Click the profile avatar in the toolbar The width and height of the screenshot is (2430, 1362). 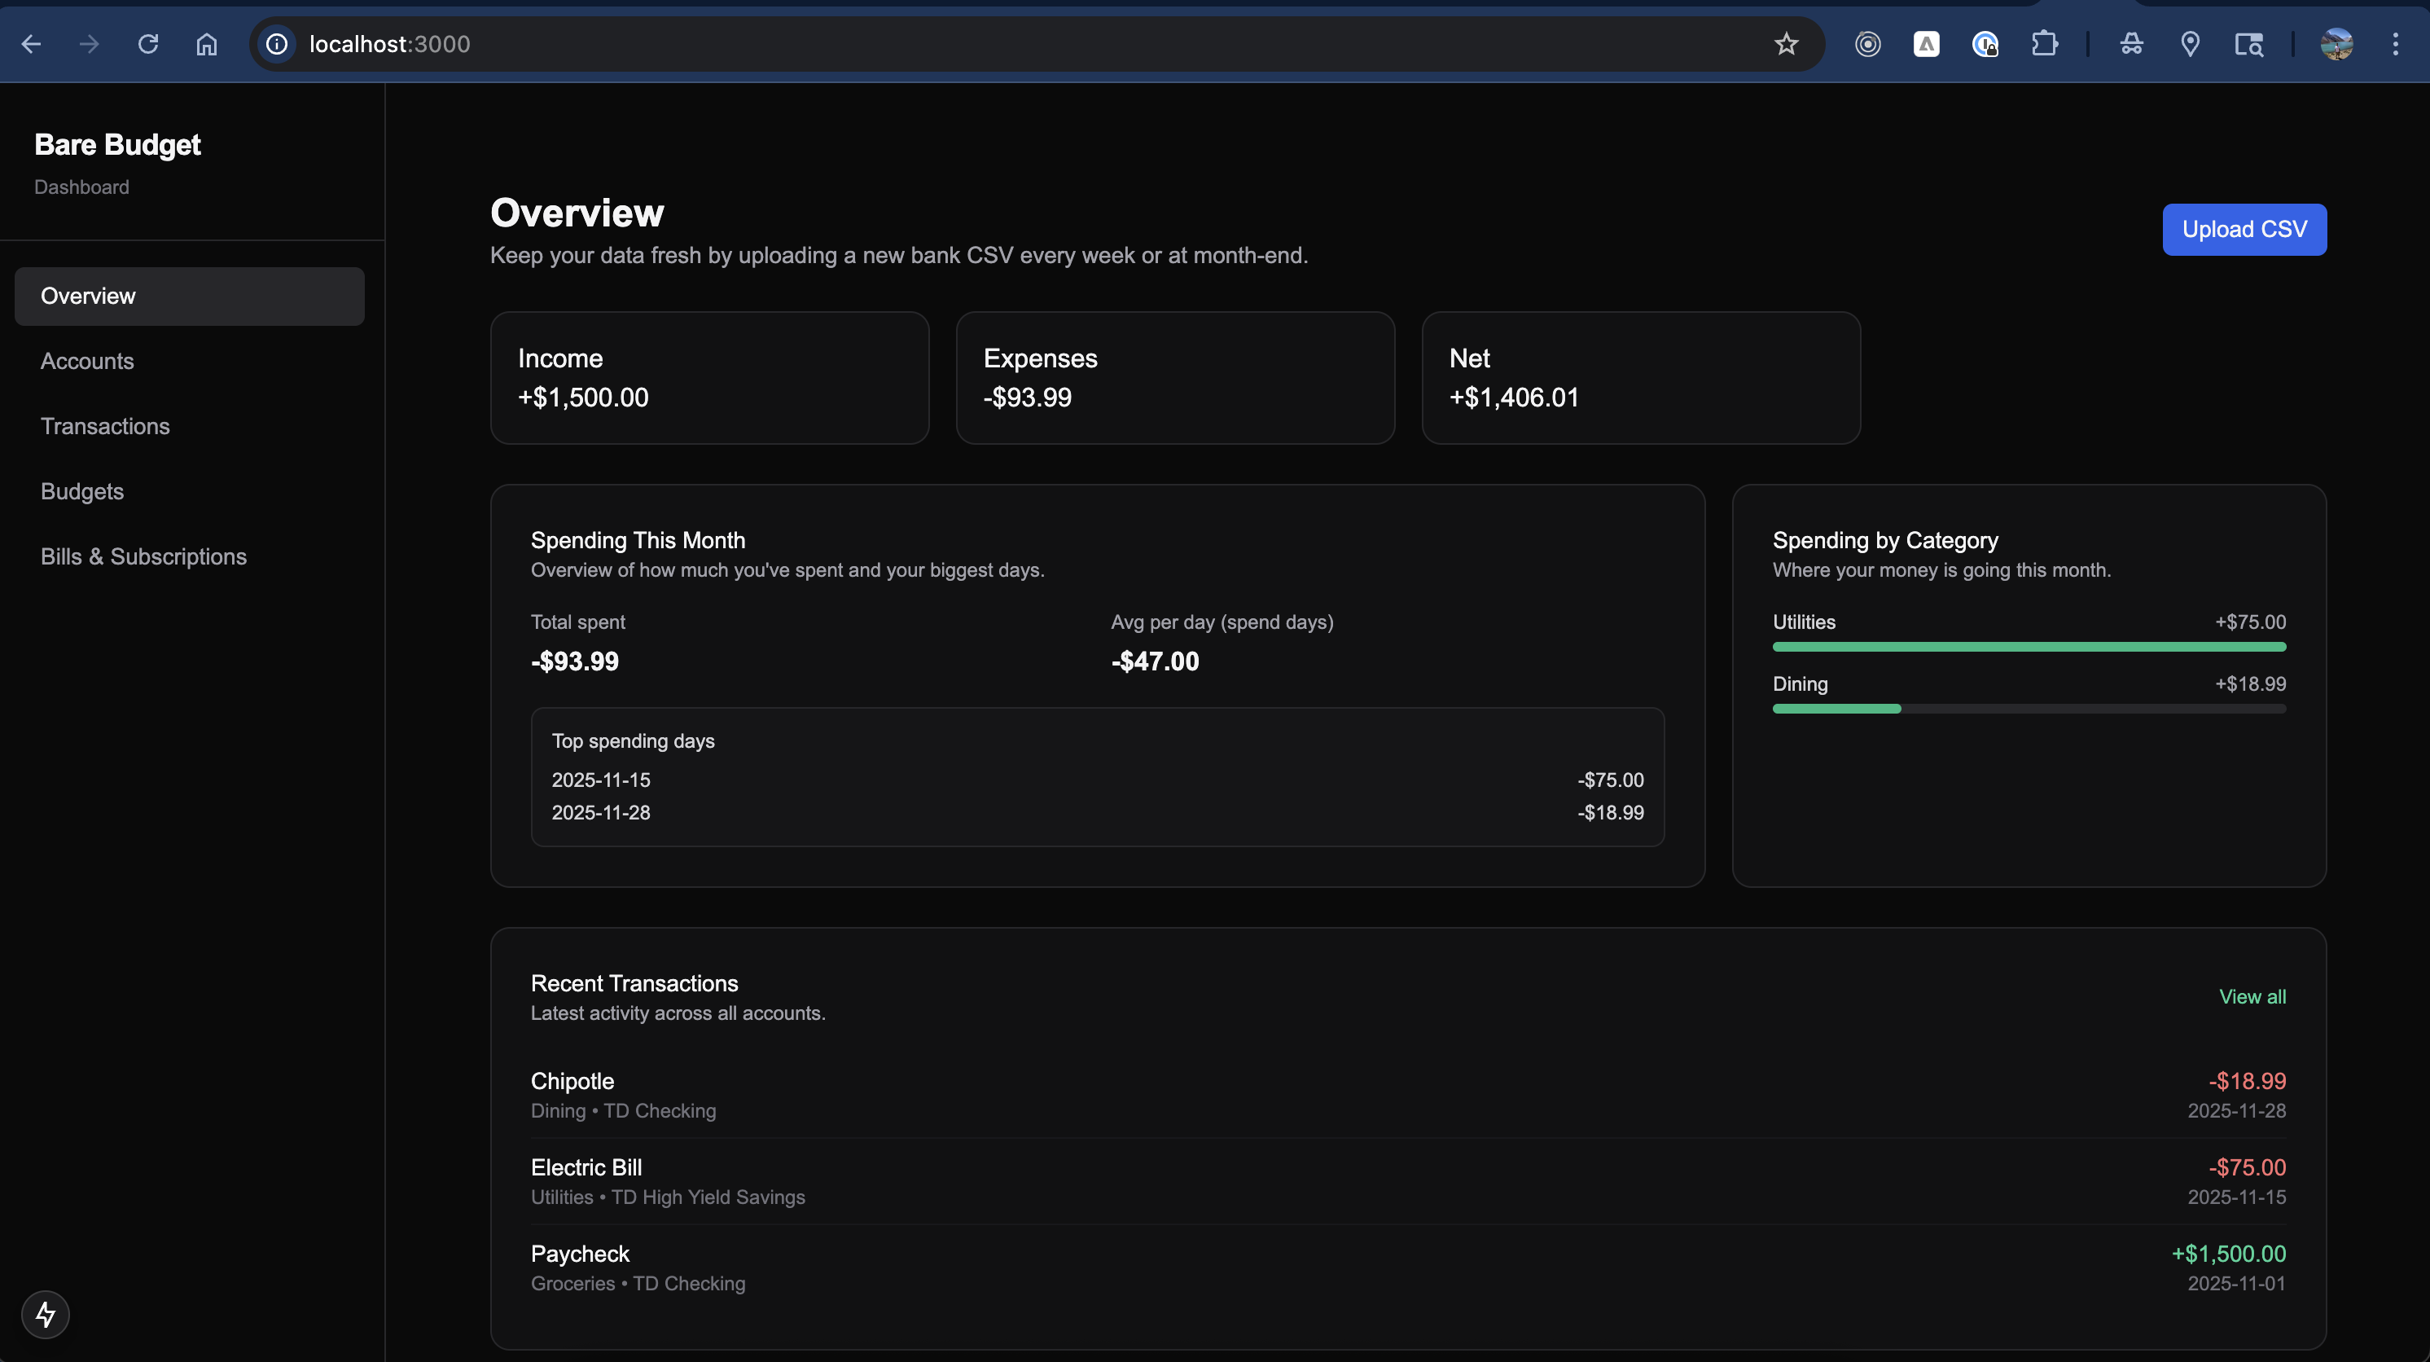(x=2336, y=43)
